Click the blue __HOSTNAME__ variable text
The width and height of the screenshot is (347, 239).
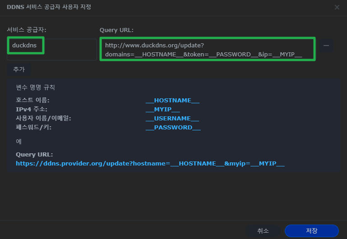pos(172,100)
